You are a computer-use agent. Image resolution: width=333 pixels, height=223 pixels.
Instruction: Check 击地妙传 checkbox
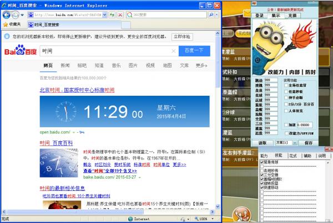pyautogui.click(x=262, y=170)
